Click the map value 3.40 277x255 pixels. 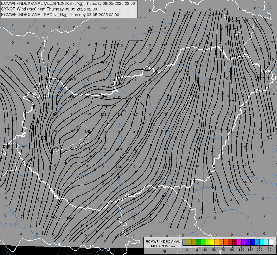[88, 131]
